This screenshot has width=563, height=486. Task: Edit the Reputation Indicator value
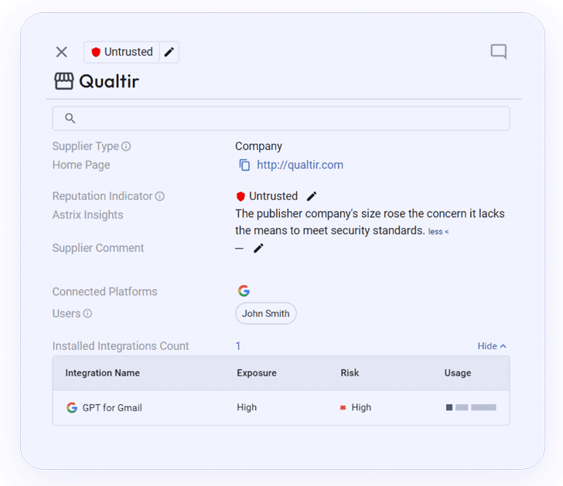(x=312, y=196)
